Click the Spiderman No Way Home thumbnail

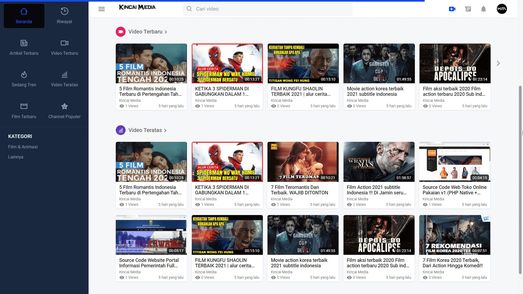[x=227, y=63]
